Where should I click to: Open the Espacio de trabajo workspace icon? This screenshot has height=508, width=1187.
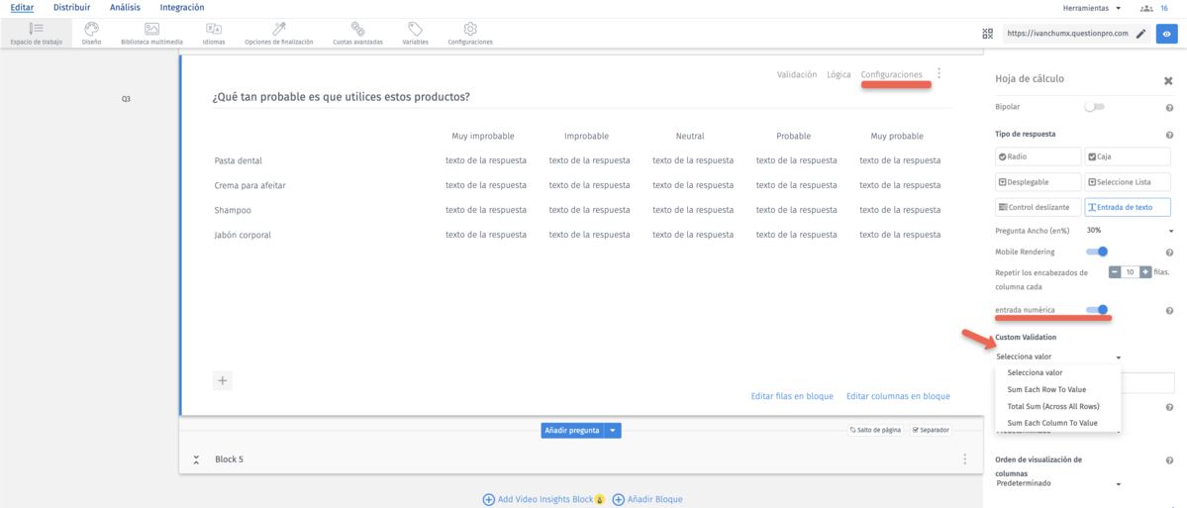pyautogui.click(x=36, y=29)
